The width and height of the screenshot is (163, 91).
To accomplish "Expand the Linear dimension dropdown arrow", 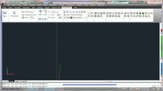I will (x=56, y=18).
